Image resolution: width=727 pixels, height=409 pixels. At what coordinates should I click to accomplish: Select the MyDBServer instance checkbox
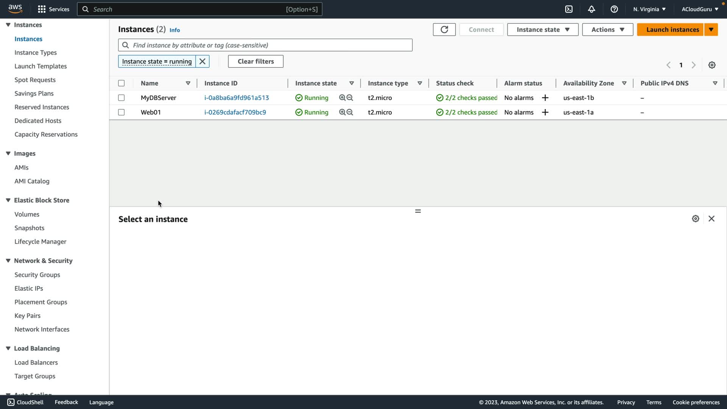click(x=121, y=98)
